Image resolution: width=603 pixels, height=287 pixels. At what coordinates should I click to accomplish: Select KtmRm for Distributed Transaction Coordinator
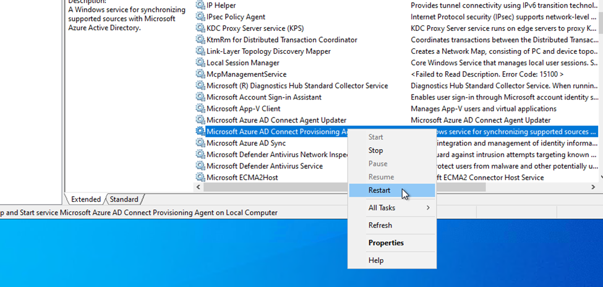point(282,40)
